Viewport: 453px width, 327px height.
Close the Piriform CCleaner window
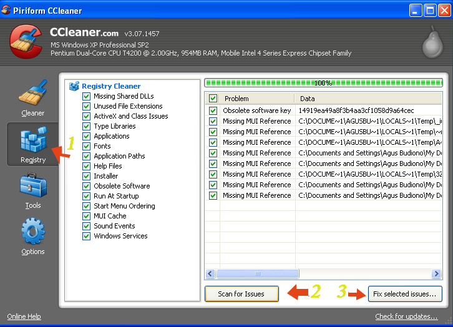point(445,11)
